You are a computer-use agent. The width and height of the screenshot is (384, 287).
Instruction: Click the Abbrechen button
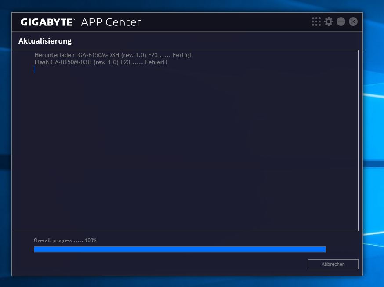click(333, 264)
